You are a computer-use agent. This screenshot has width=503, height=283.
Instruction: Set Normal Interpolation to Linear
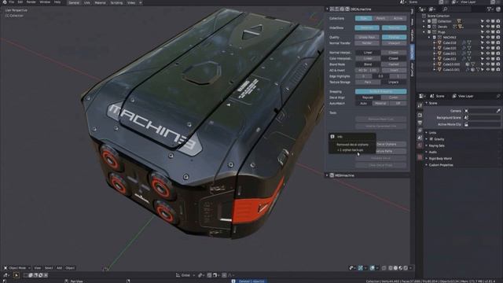tap(368, 53)
